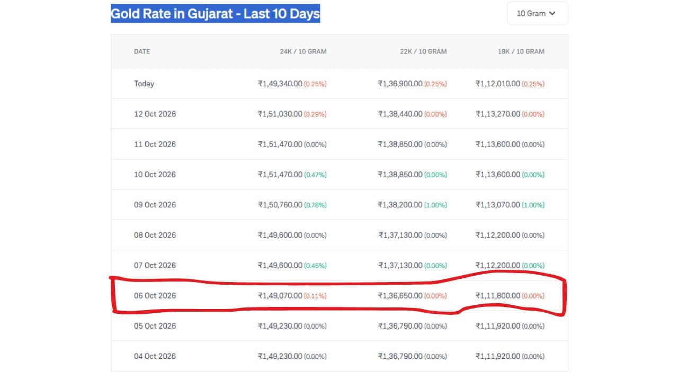Image resolution: width=678 pixels, height=381 pixels.
Task: Click 18K price ₹1,13,270.00 for 12 Oct
Action: pos(498,114)
